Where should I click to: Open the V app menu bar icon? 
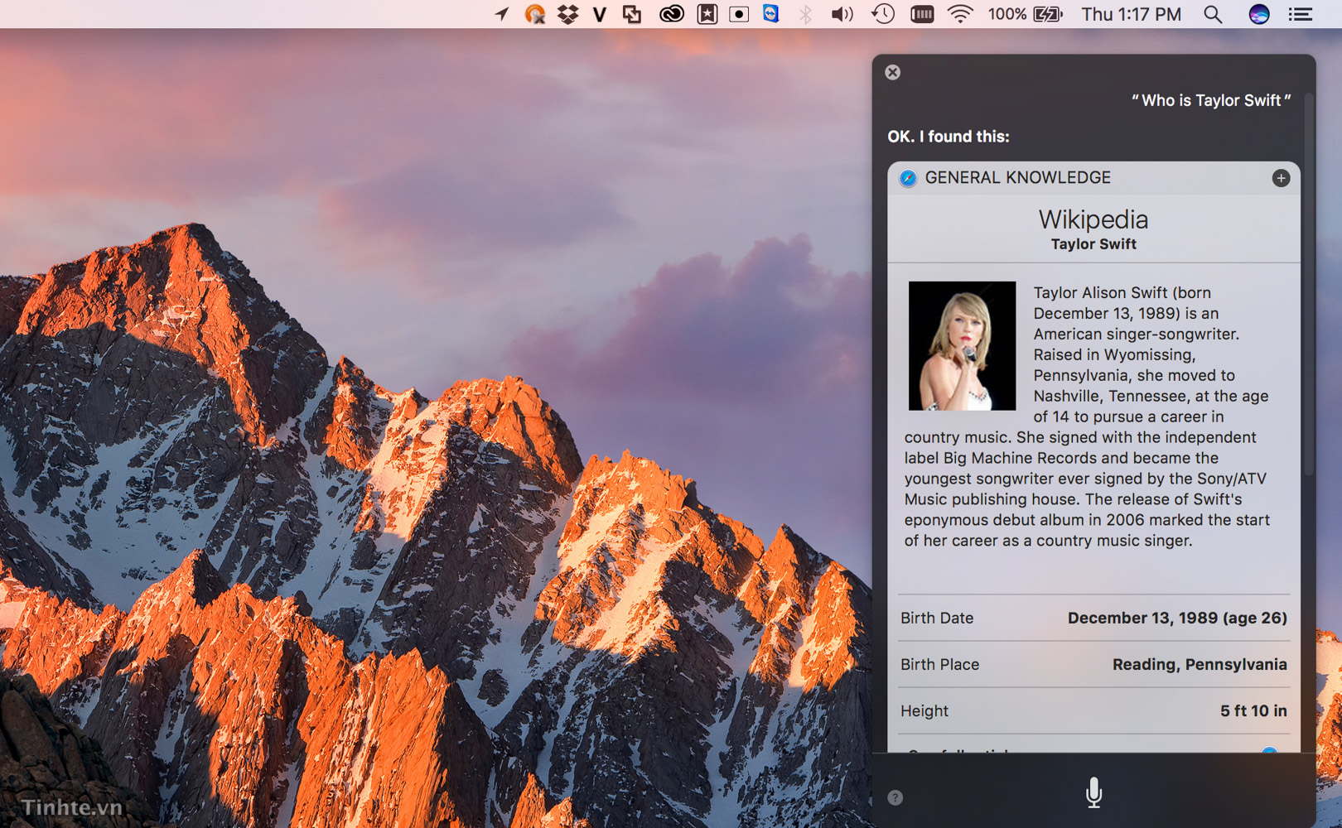pos(600,14)
